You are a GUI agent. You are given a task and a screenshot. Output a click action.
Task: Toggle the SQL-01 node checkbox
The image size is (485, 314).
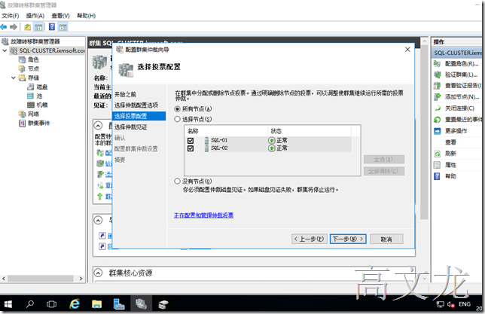pos(191,141)
